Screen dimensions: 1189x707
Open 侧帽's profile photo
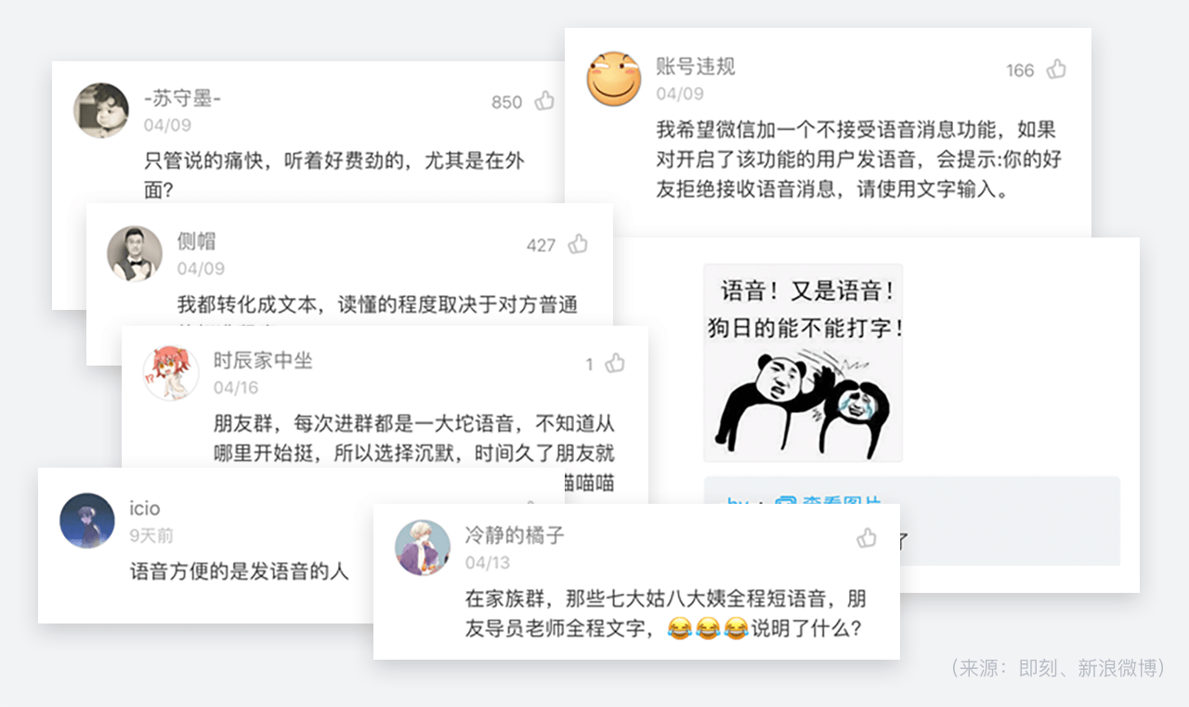(x=135, y=253)
